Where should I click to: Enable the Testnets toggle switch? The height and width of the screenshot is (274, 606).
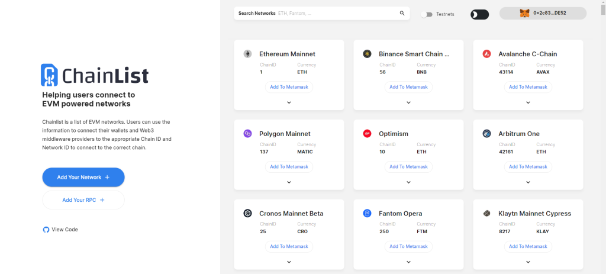tap(427, 14)
